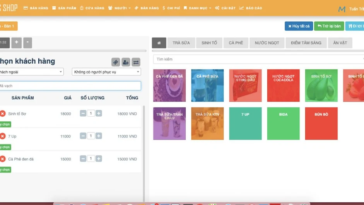Screen dimensions: 364x205
Task: Switch to the Nước ngọt tab
Action: [267, 43]
